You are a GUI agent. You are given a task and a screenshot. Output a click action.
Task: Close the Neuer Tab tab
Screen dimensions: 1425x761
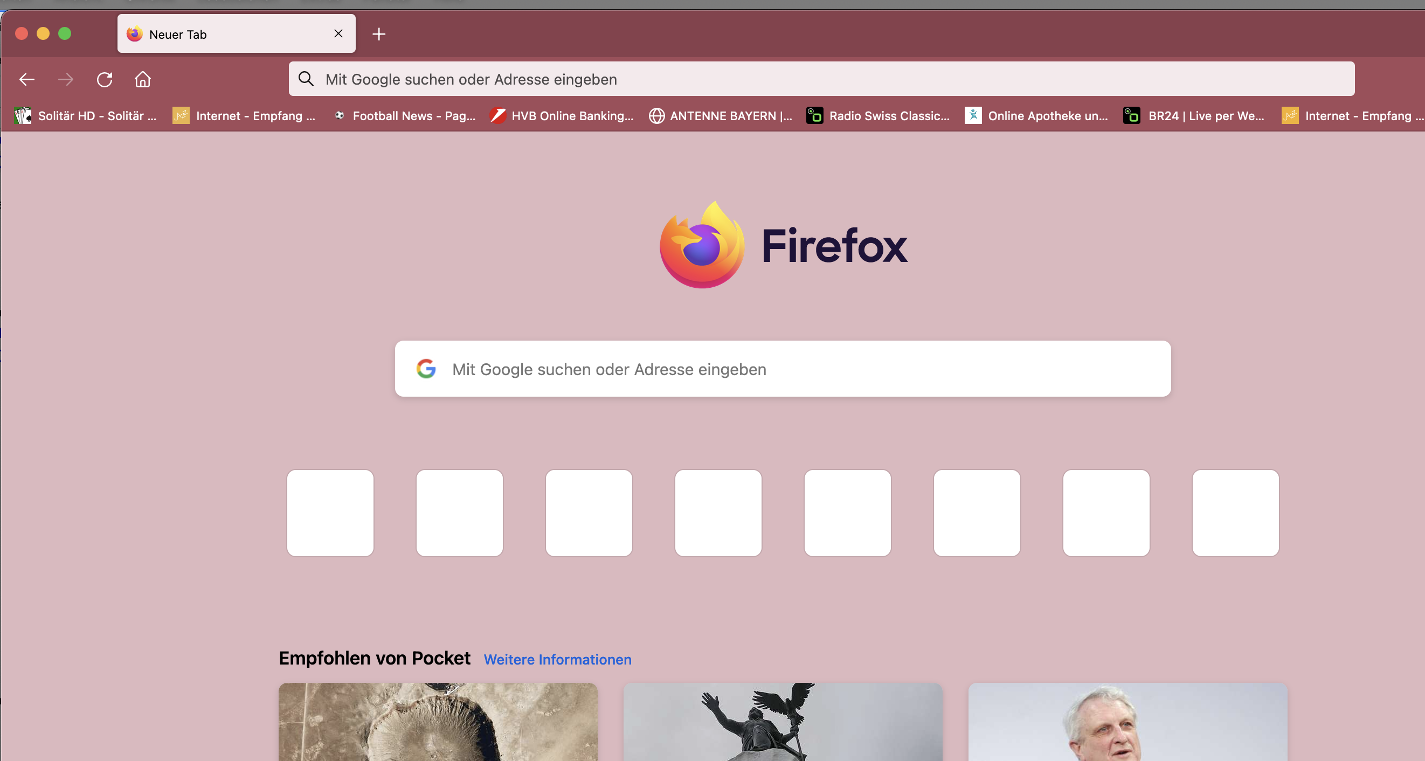point(338,34)
